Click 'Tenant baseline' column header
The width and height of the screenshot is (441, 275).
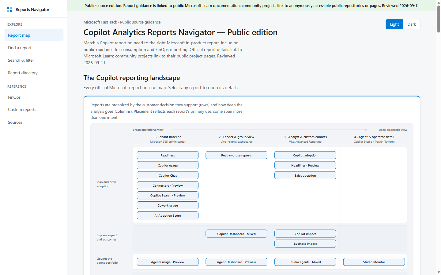pyautogui.click(x=168, y=137)
